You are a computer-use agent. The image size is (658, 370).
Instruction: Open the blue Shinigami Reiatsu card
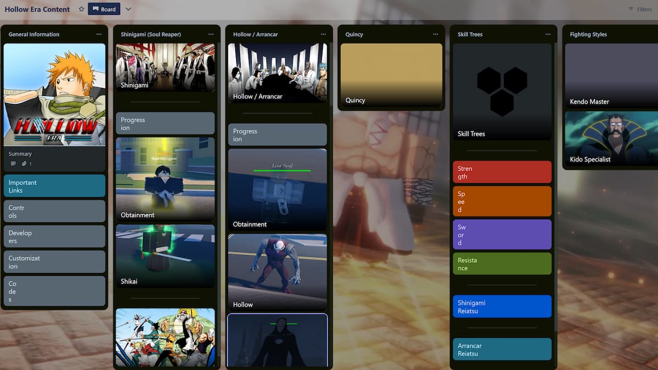502,306
